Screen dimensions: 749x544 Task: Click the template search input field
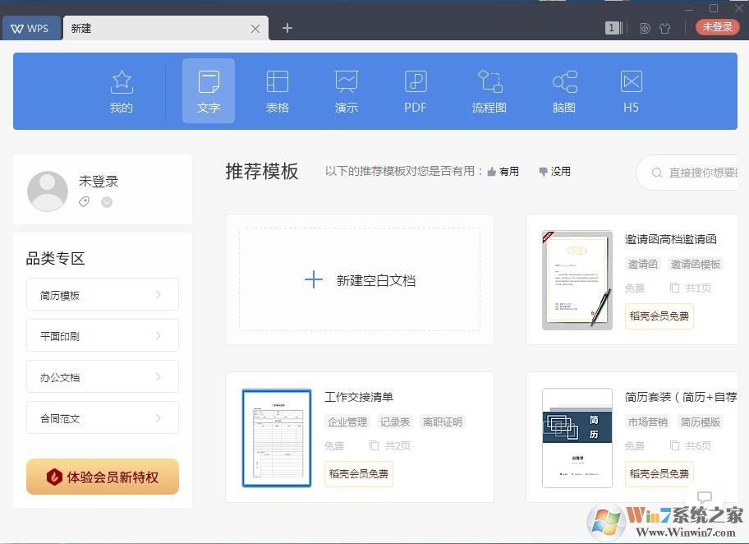coord(698,173)
